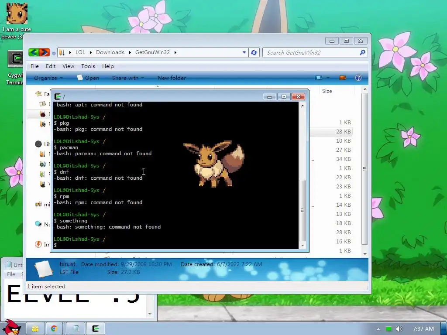Open the Cygwin Terminal desktop shortcut

coord(15,59)
